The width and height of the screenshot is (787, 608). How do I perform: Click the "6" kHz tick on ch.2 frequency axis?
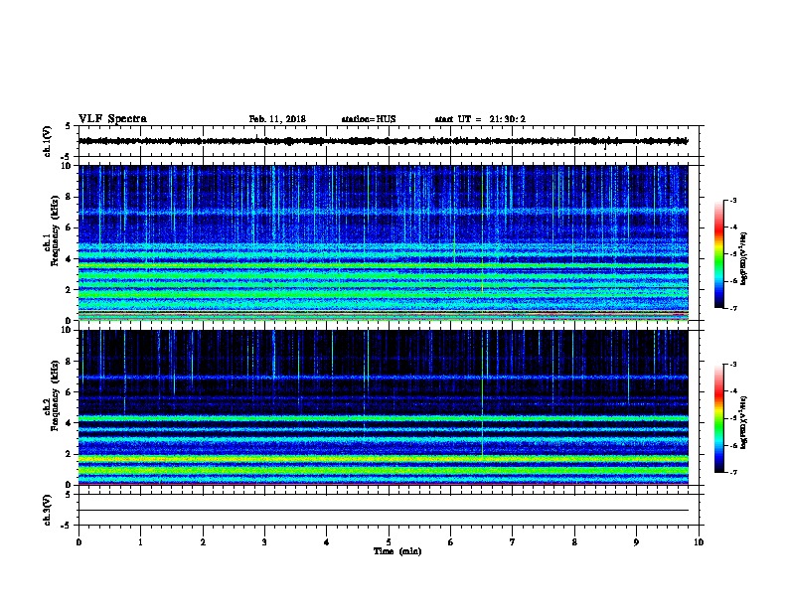(69, 392)
